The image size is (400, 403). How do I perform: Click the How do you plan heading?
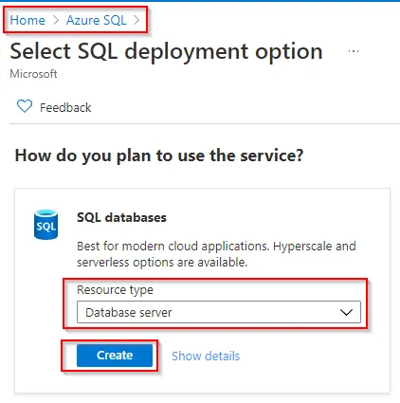(159, 156)
